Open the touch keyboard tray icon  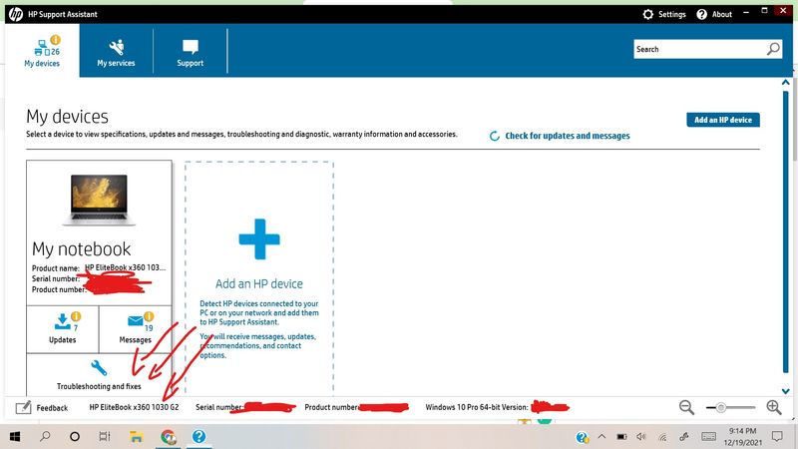coord(708,437)
